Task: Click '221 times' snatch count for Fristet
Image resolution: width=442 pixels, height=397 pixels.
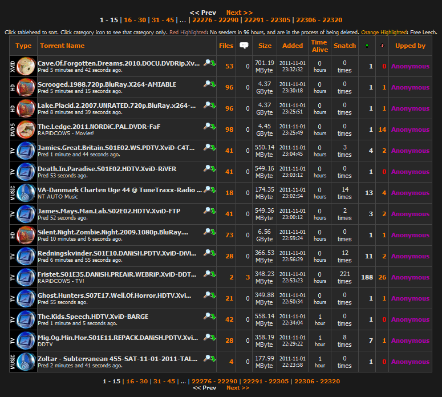Action: (x=344, y=277)
